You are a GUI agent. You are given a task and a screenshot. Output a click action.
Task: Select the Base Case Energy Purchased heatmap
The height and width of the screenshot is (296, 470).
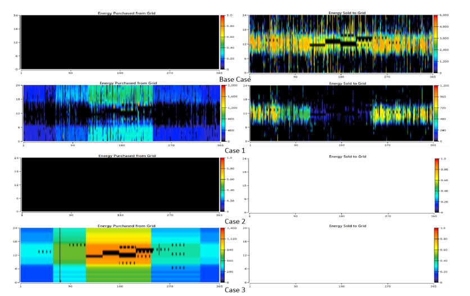click(x=120, y=42)
